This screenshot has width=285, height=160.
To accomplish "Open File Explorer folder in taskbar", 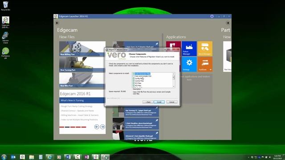I will [x=32, y=157].
